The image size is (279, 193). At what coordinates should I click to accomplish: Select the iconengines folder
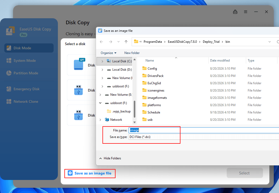click(x=153, y=91)
